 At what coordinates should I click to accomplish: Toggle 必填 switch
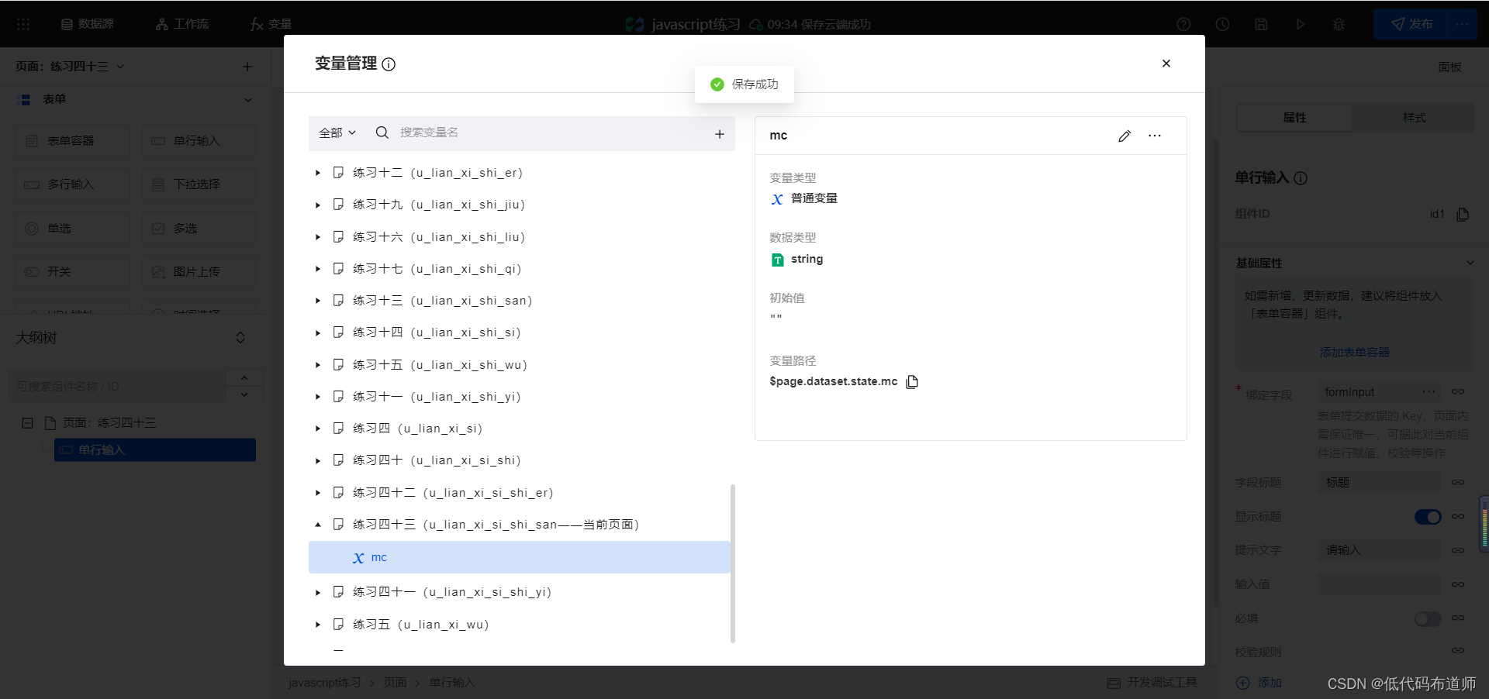click(x=1428, y=618)
